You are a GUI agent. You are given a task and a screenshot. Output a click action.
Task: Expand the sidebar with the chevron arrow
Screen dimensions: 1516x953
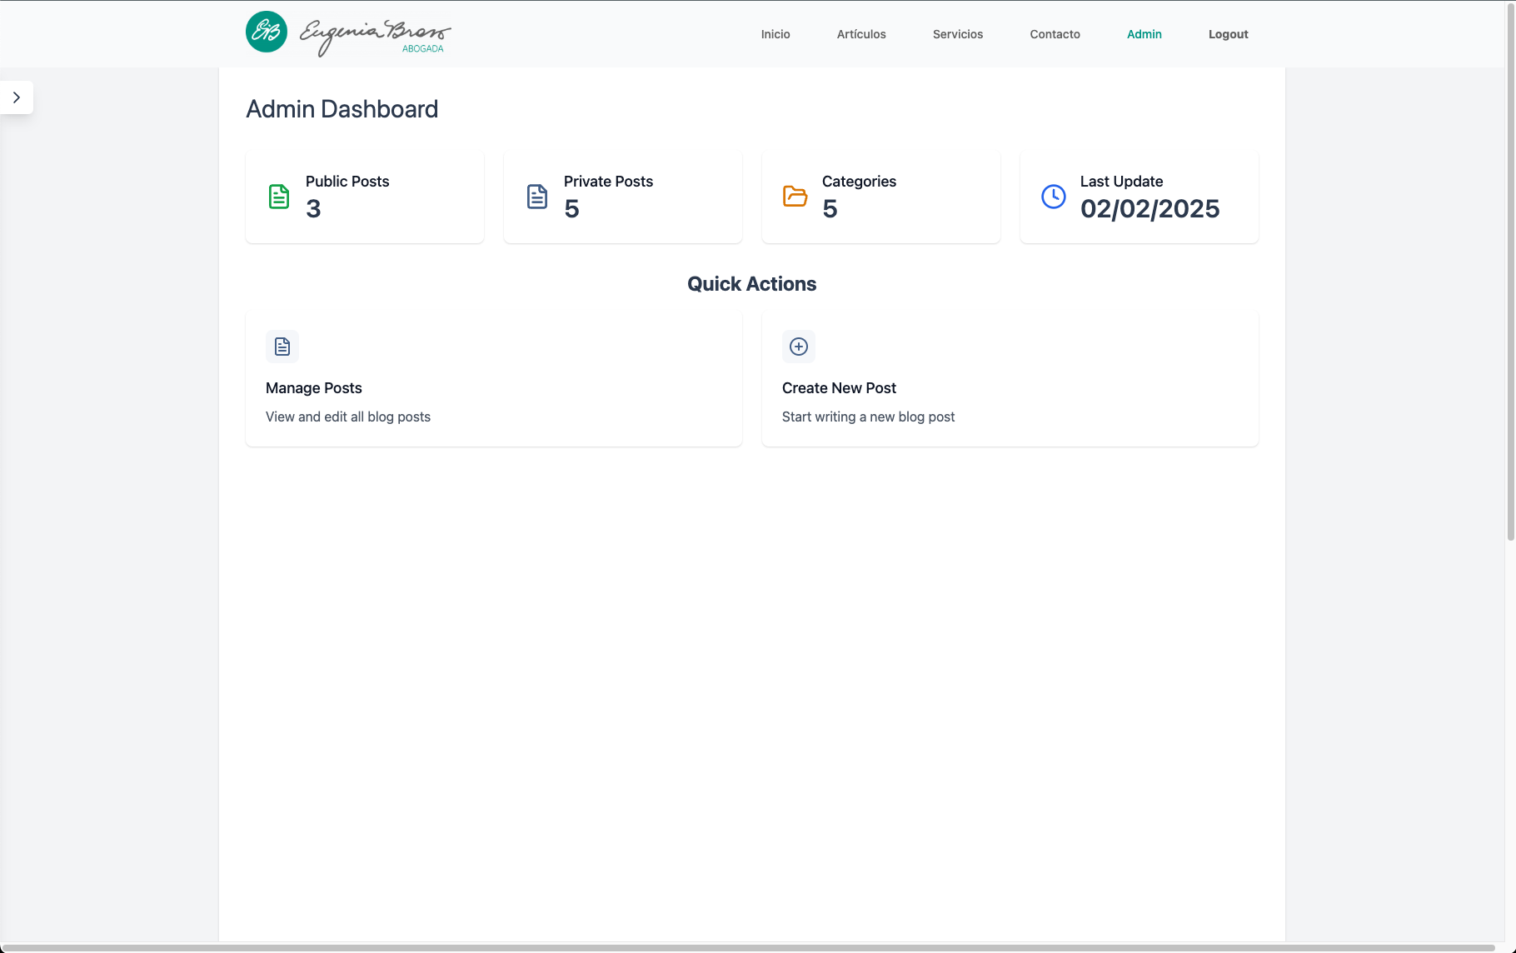pos(17,97)
